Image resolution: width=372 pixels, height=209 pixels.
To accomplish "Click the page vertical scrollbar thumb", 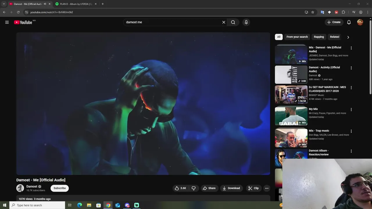I will tap(370, 57).
